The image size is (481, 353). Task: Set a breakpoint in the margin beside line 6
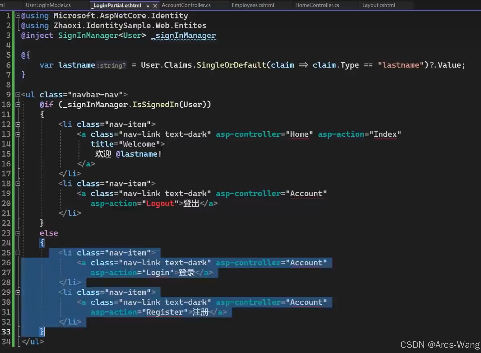coord(3,65)
